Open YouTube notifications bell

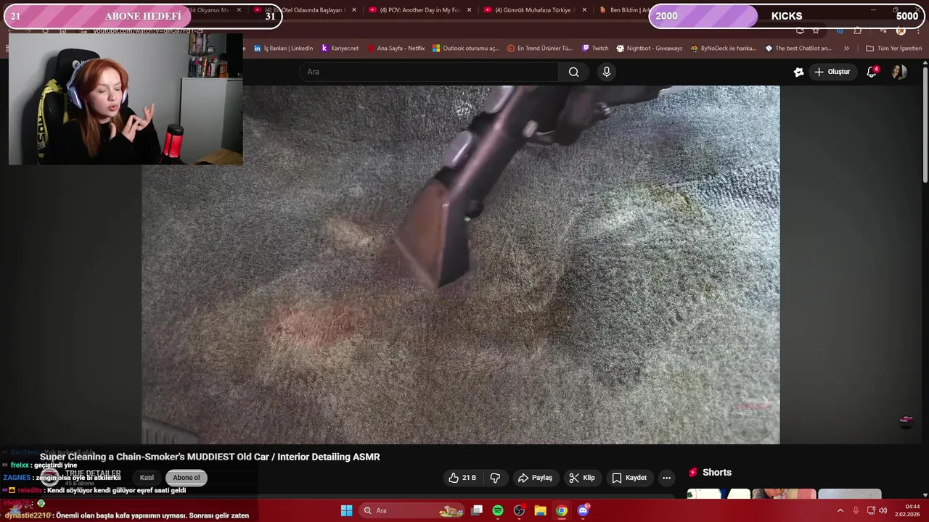point(872,72)
